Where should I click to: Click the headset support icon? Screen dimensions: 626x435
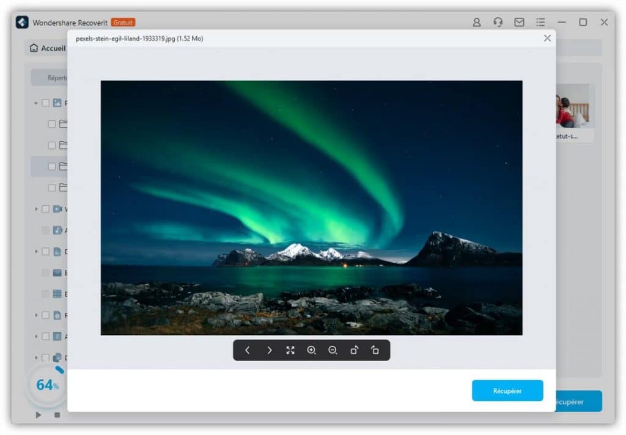click(x=498, y=21)
